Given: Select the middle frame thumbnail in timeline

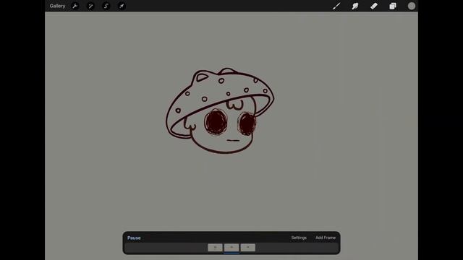Looking at the screenshot, I should [231, 247].
